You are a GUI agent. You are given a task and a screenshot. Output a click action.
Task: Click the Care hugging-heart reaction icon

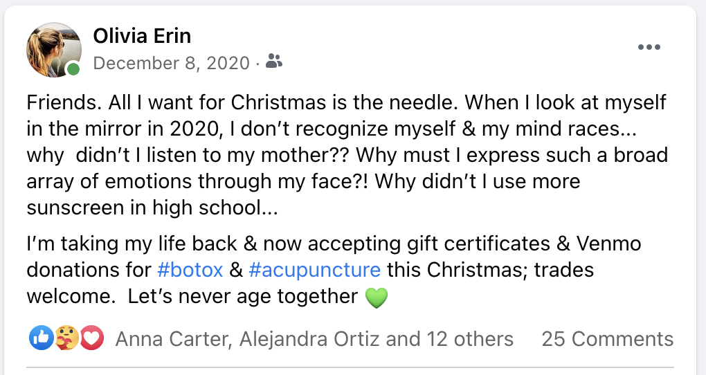66,338
